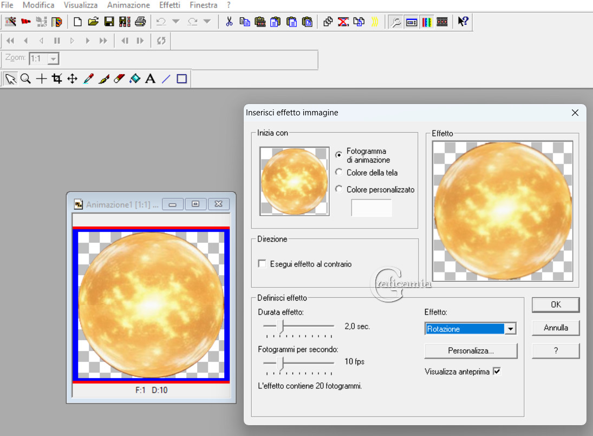Uncheck 'Visualizza anteprima' checkbox
Viewport: 593px width, 436px height.
pos(497,372)
